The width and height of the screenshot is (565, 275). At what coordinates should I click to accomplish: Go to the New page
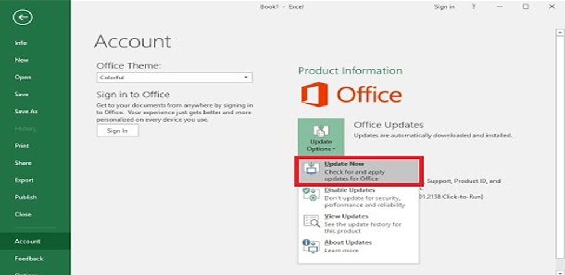click(21, 60)
